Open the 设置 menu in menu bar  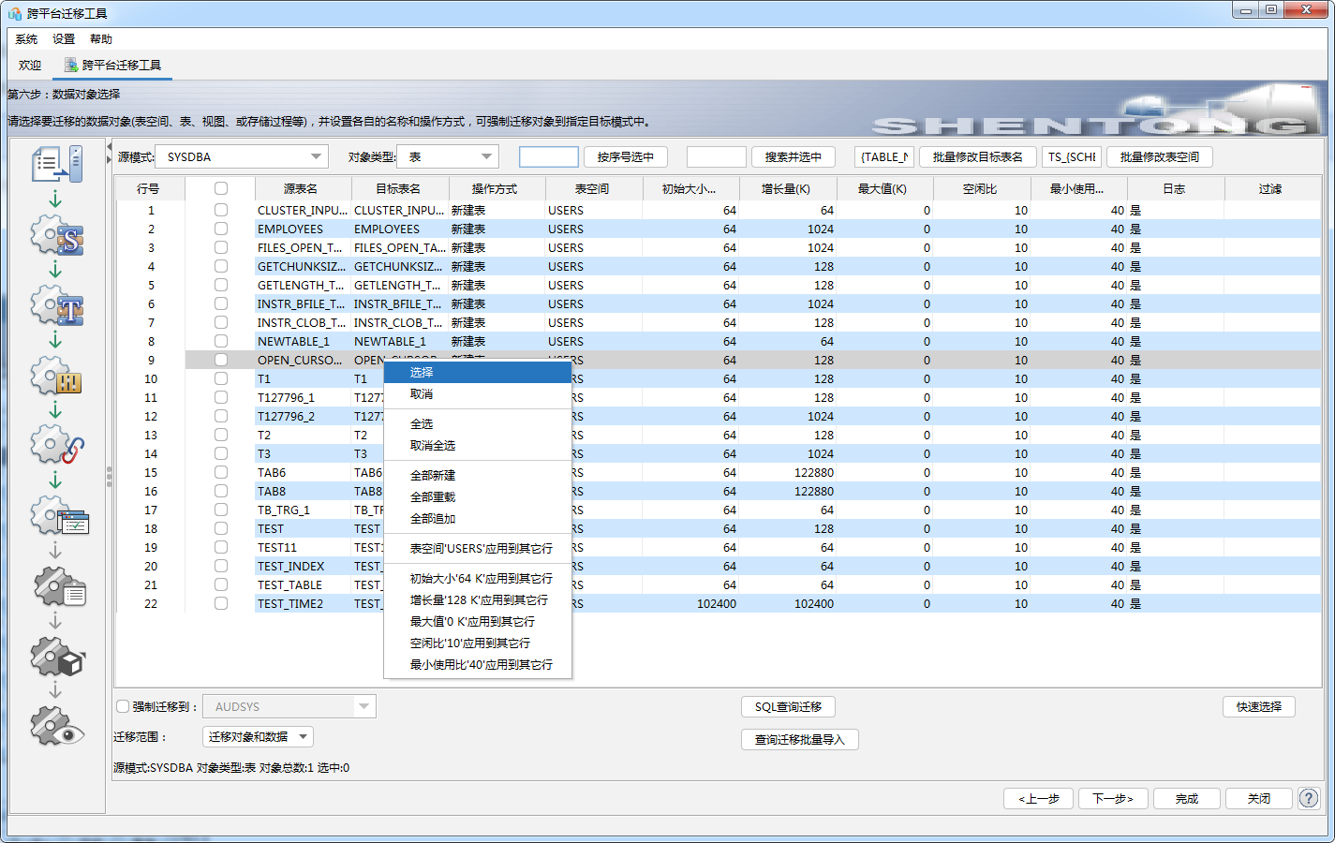point(64,39)
